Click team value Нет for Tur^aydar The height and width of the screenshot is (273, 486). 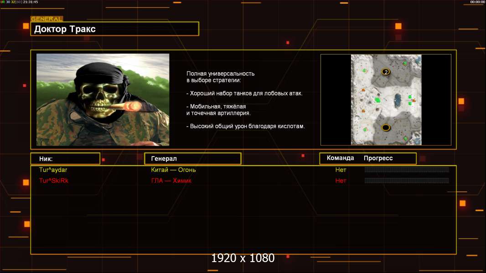click(341, 170)
